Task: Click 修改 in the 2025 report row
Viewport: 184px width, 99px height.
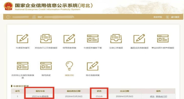Action: [152, 96]
